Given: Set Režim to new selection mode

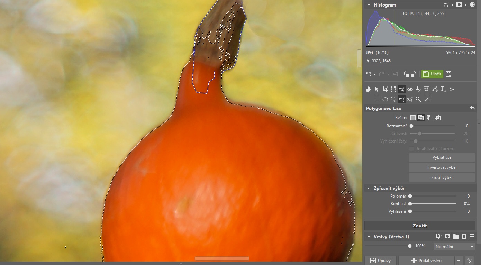Looking at the screenshot, I should click(x=413, y=118).
